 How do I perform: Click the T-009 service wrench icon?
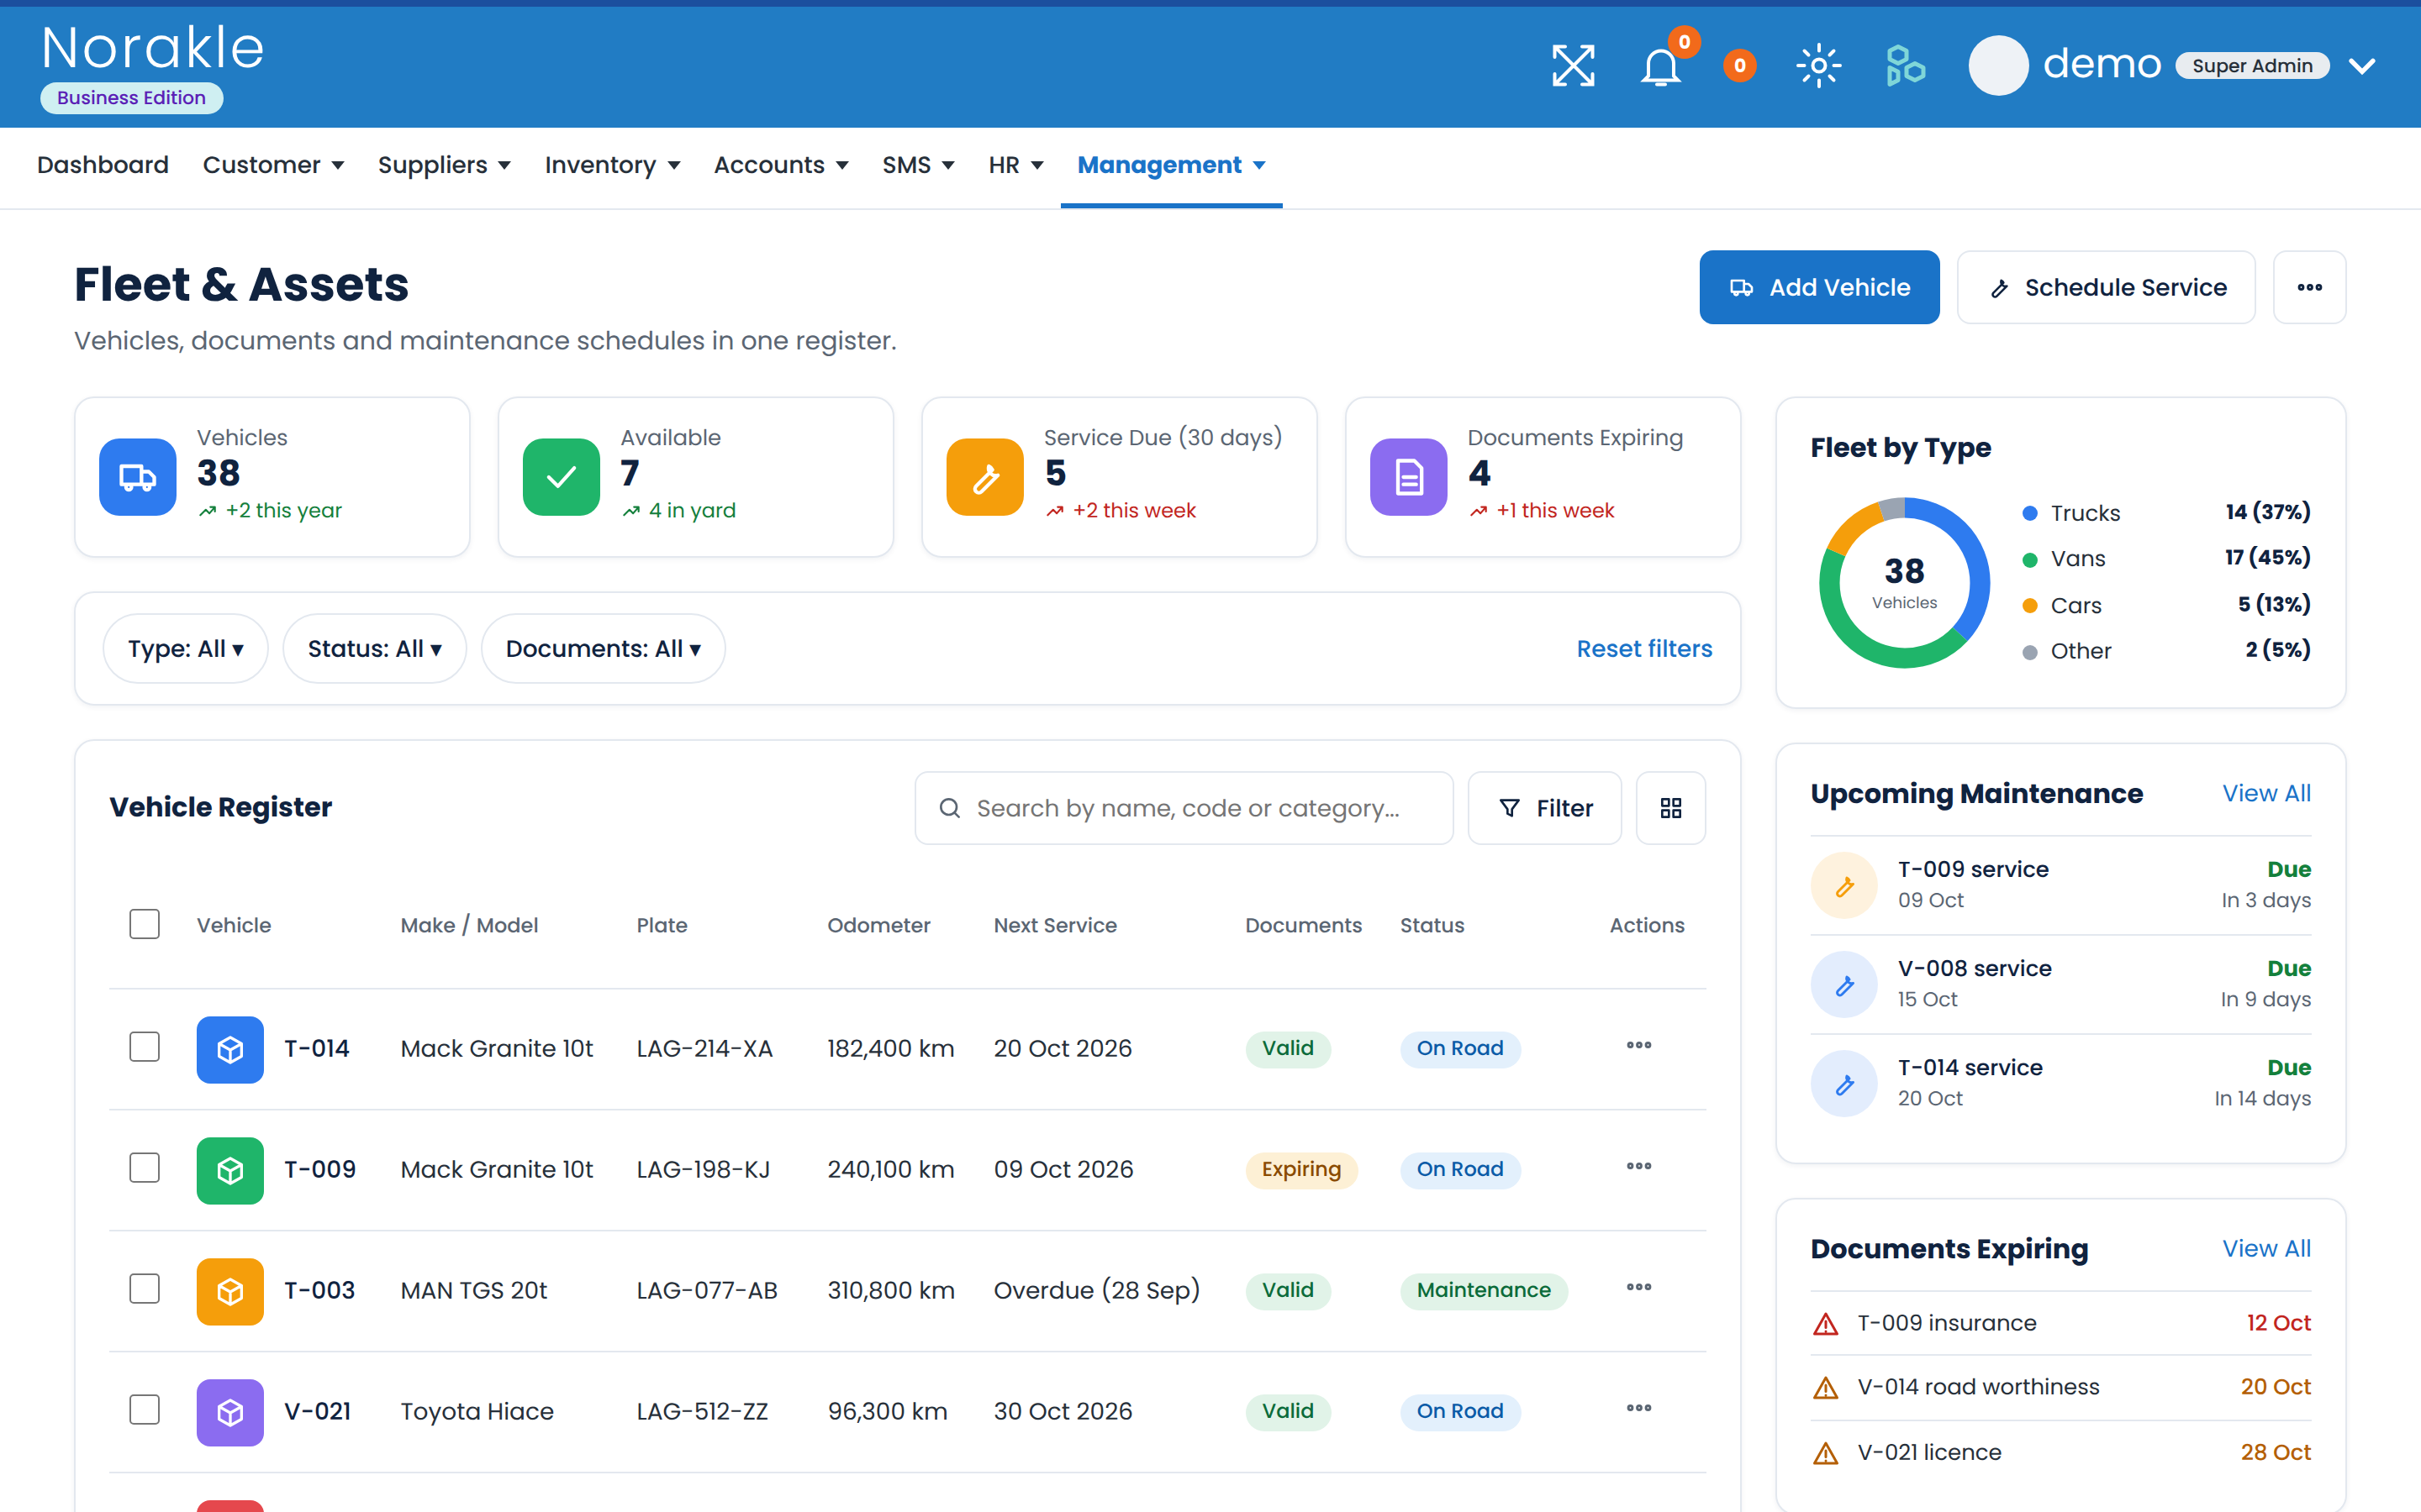(1843, 886)
